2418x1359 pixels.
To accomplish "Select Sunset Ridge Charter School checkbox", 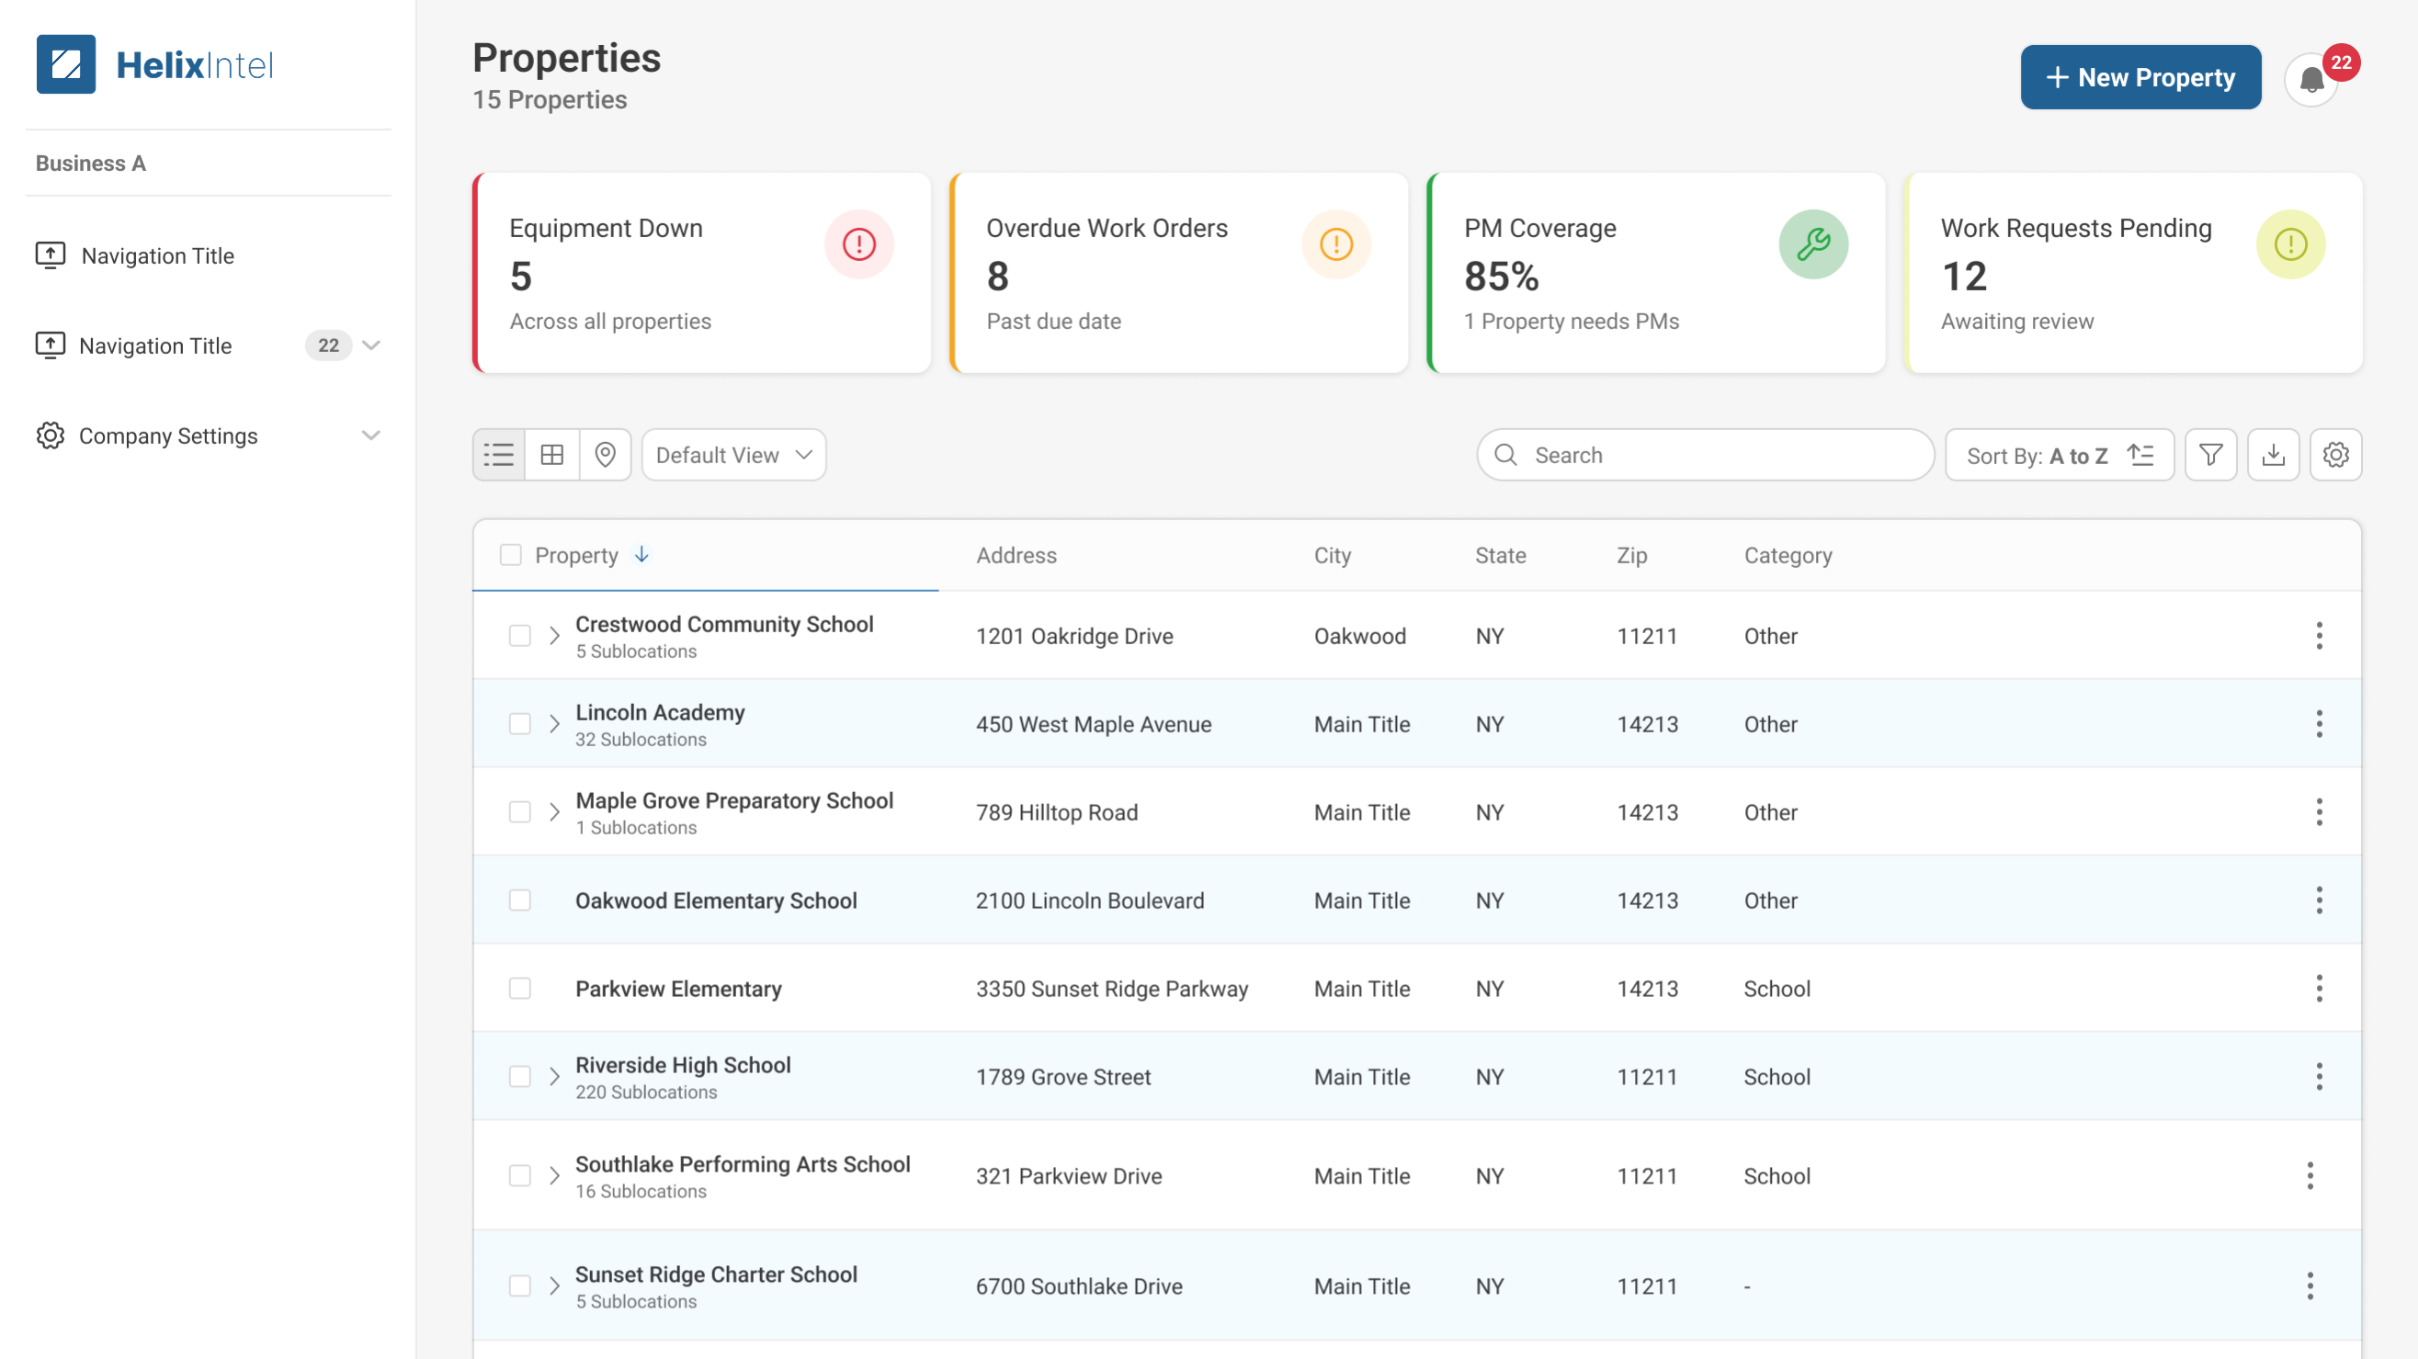I will 520,1285.
